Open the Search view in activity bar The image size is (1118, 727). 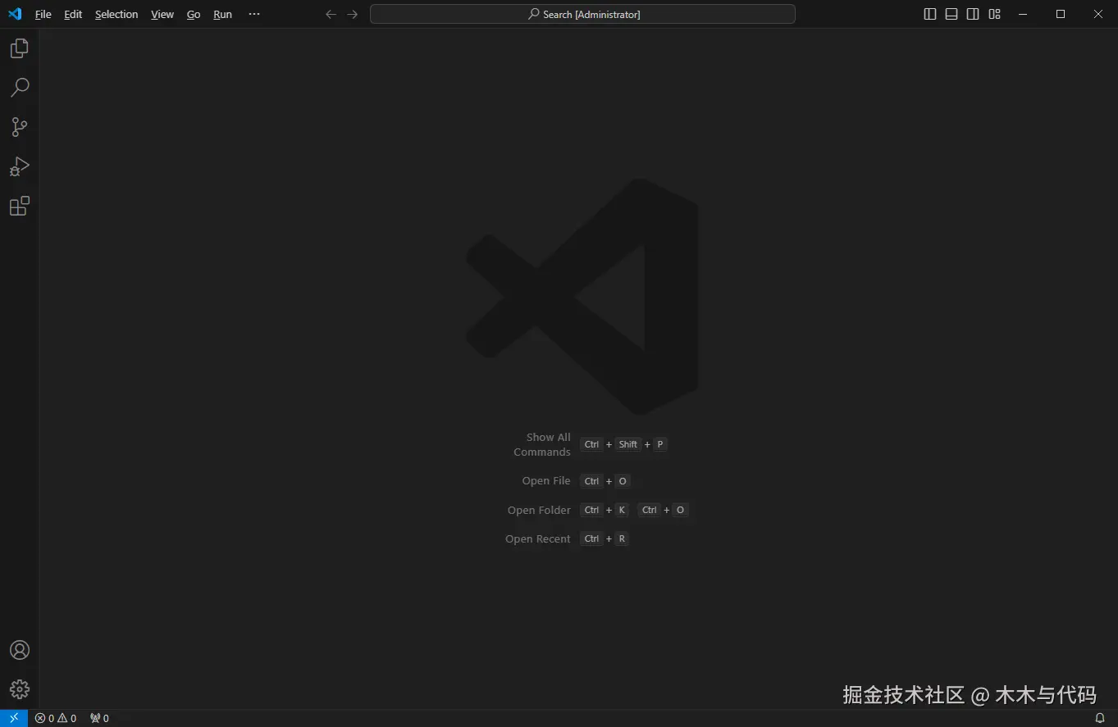pyautogui.click(x=19, y=88)
